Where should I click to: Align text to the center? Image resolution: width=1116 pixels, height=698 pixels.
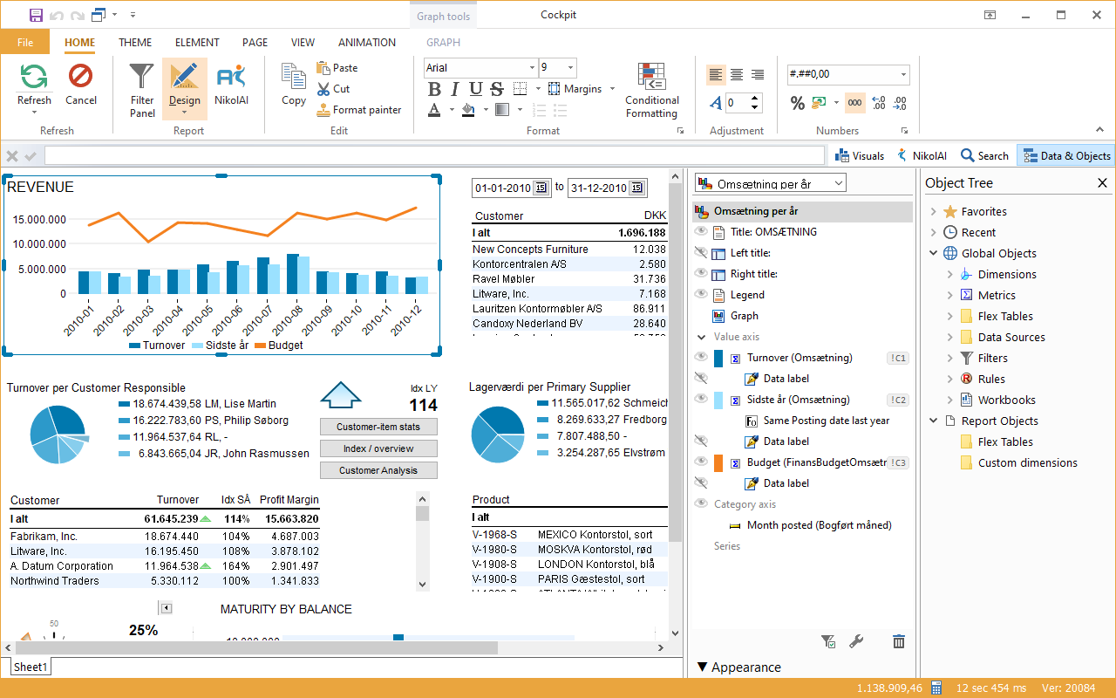pyautogui.click(x=737, y=75)
